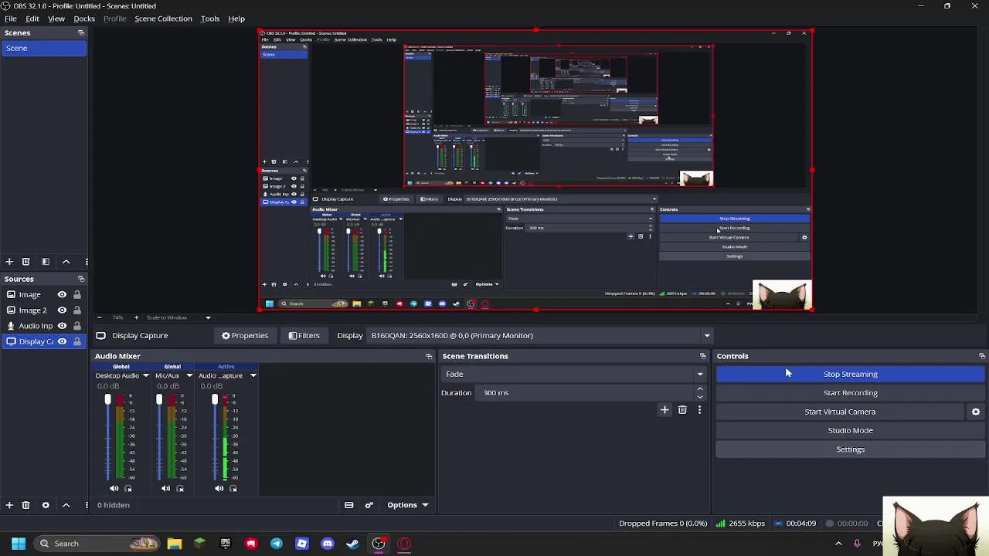Add a new source with plus icon
The height and width of the screenshot is (556, 989).
coord(9,505)
